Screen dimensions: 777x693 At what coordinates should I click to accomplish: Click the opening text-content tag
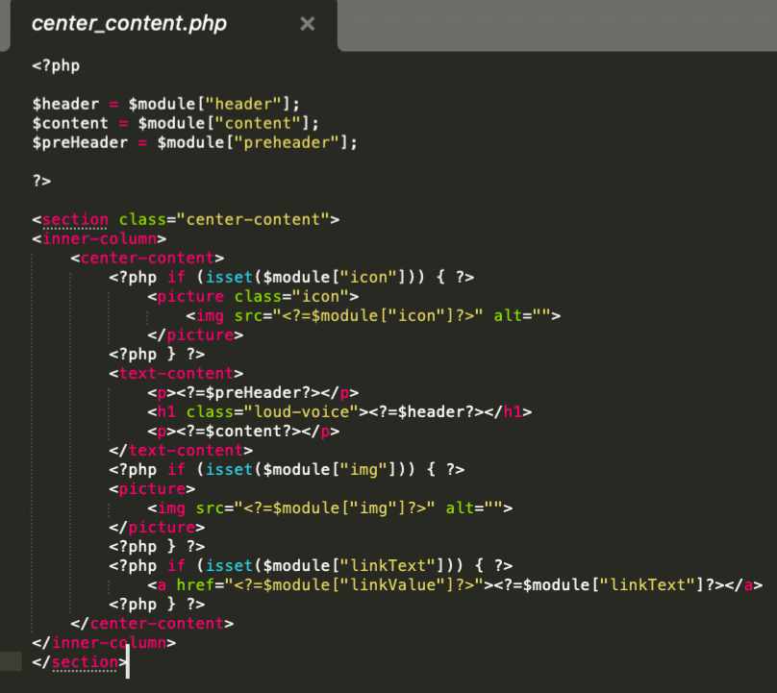pos(176,373)
